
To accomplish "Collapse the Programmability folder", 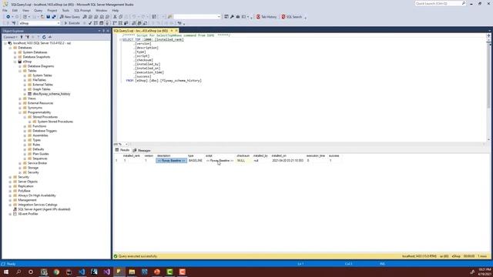I will (x=20, y=112).
